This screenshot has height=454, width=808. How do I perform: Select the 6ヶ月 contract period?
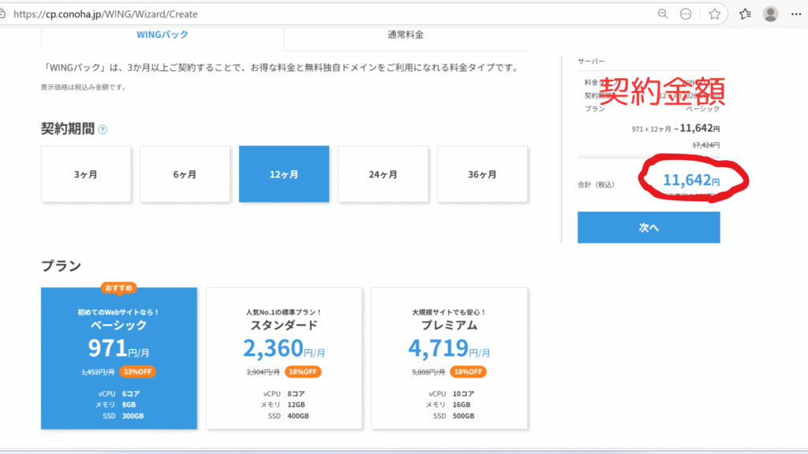185,174
